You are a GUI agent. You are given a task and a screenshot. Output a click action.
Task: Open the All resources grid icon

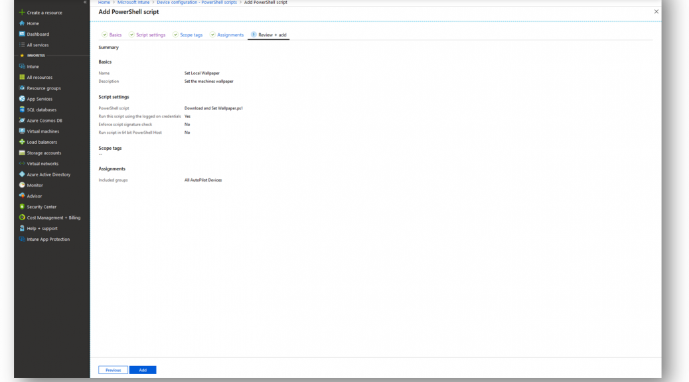22,78
